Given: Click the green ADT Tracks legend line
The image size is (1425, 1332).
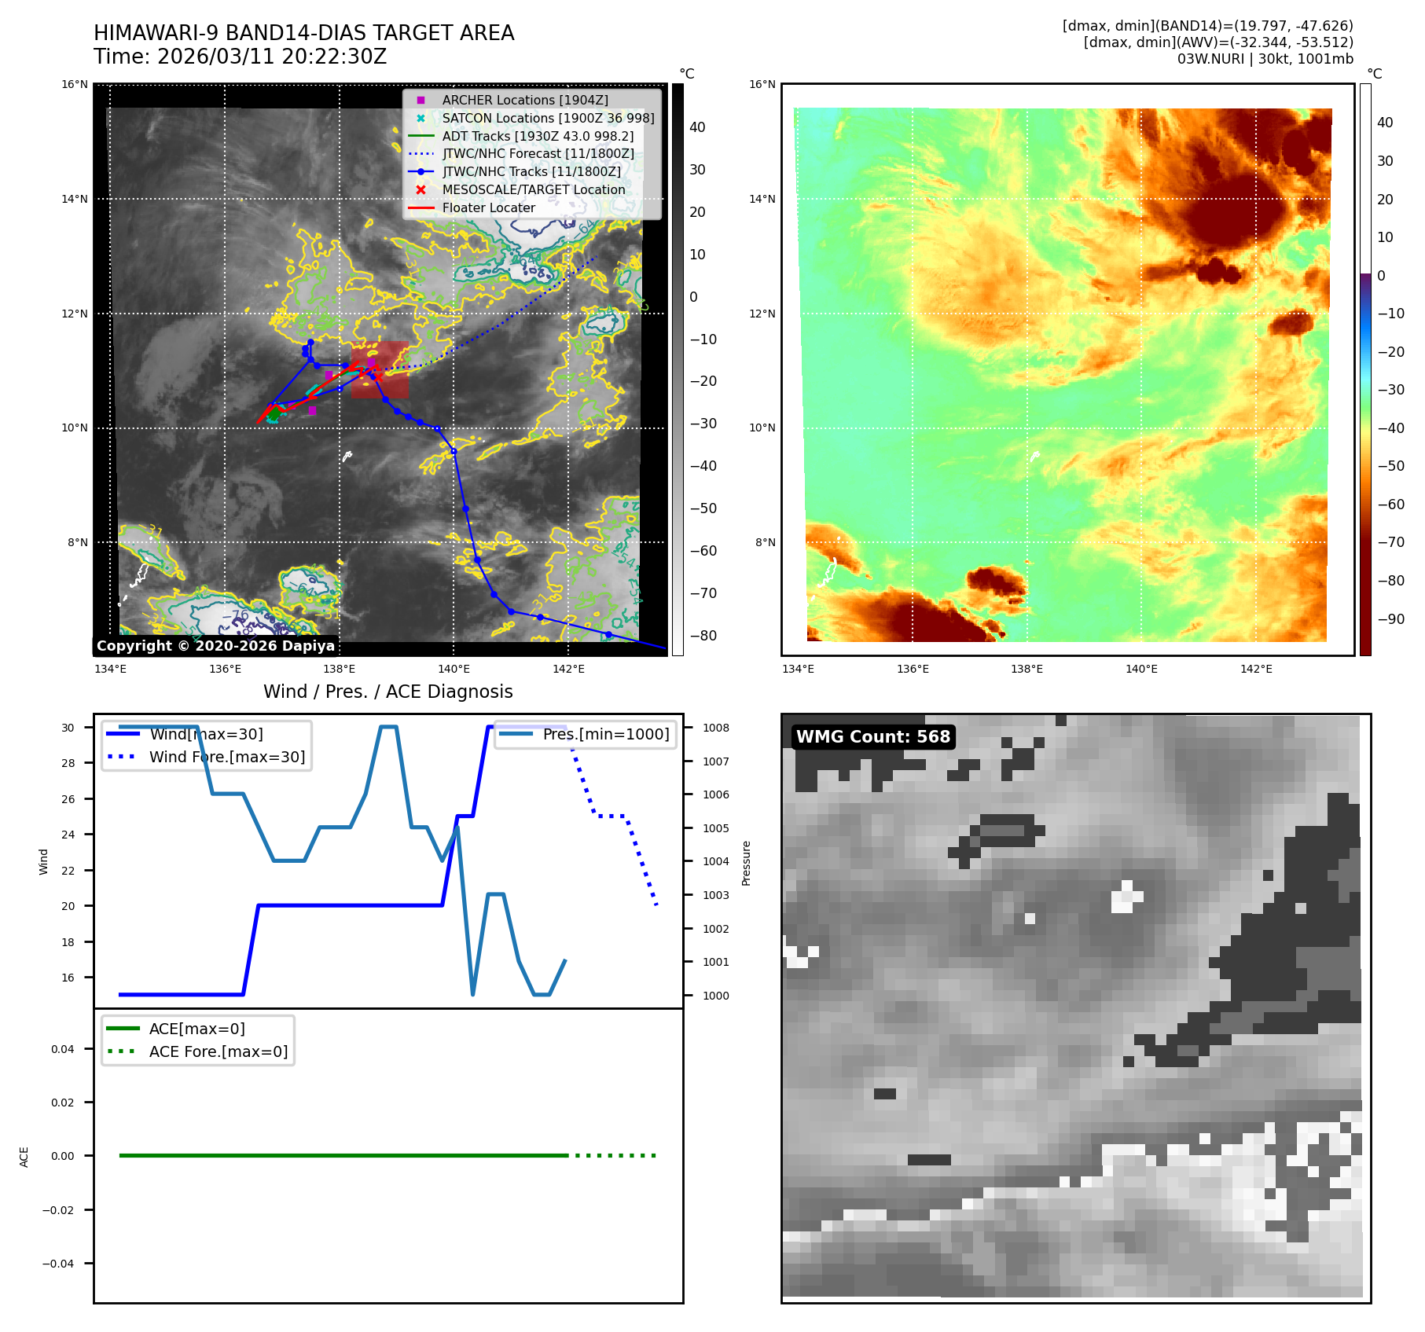Looking at the screenshot, I should (421, 136).
